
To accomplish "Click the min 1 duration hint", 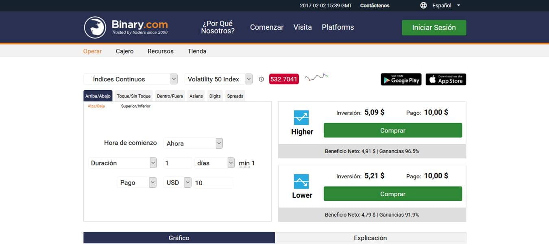I will 247,163.
